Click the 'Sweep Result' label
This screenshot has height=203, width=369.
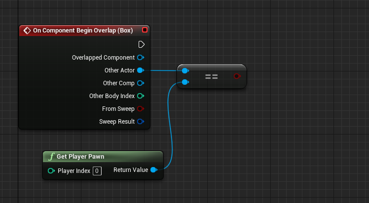click(117, 122)
